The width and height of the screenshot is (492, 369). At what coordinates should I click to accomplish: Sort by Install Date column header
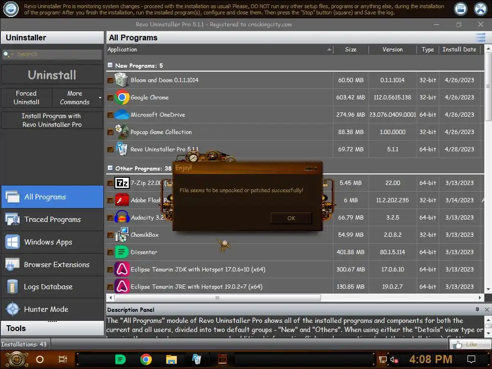coord(459,49)
